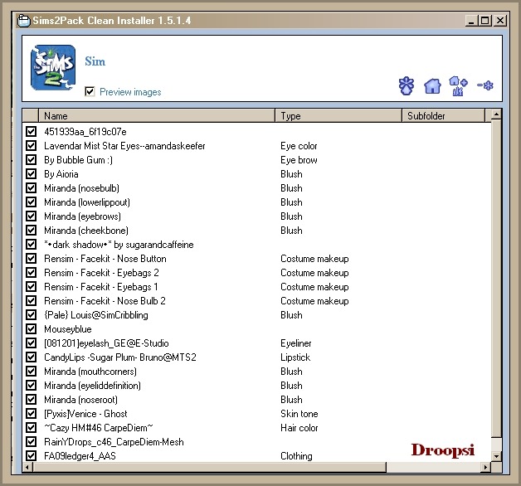521x486 pixels.
Task: Uncheck the By Bubble Gum :) checkbox
Action: [31, 160]
